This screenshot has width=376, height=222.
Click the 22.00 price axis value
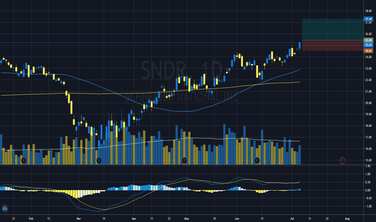tap(368, 80)
